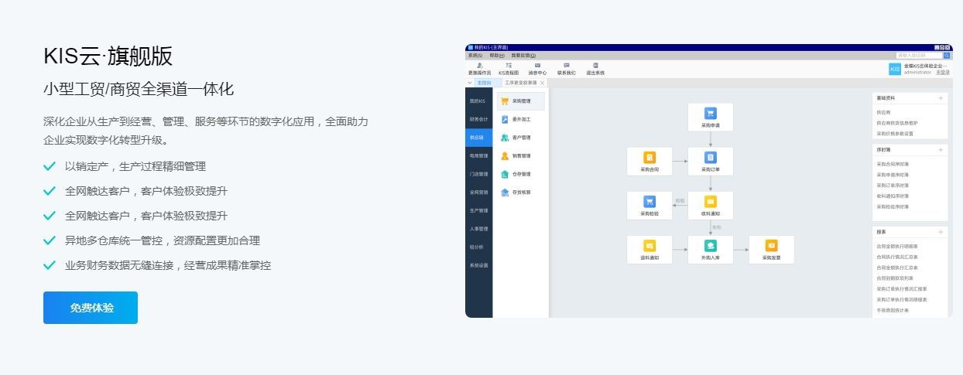Click the KIS云·旗舰版 heading
The image size is (963, 375).
108,56
